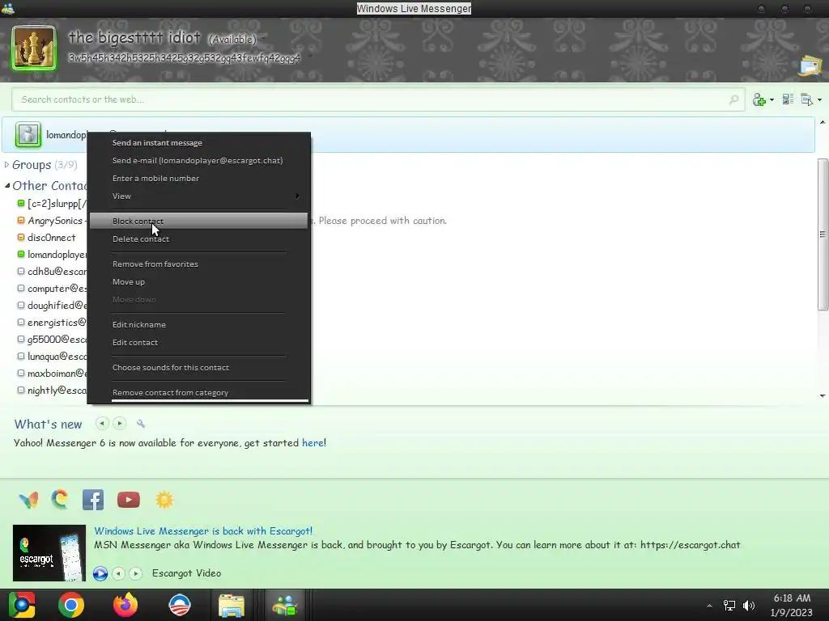Open Google Chrome from taskbar
The height and width of the screenshot is (621, 829).
(71, 605)
